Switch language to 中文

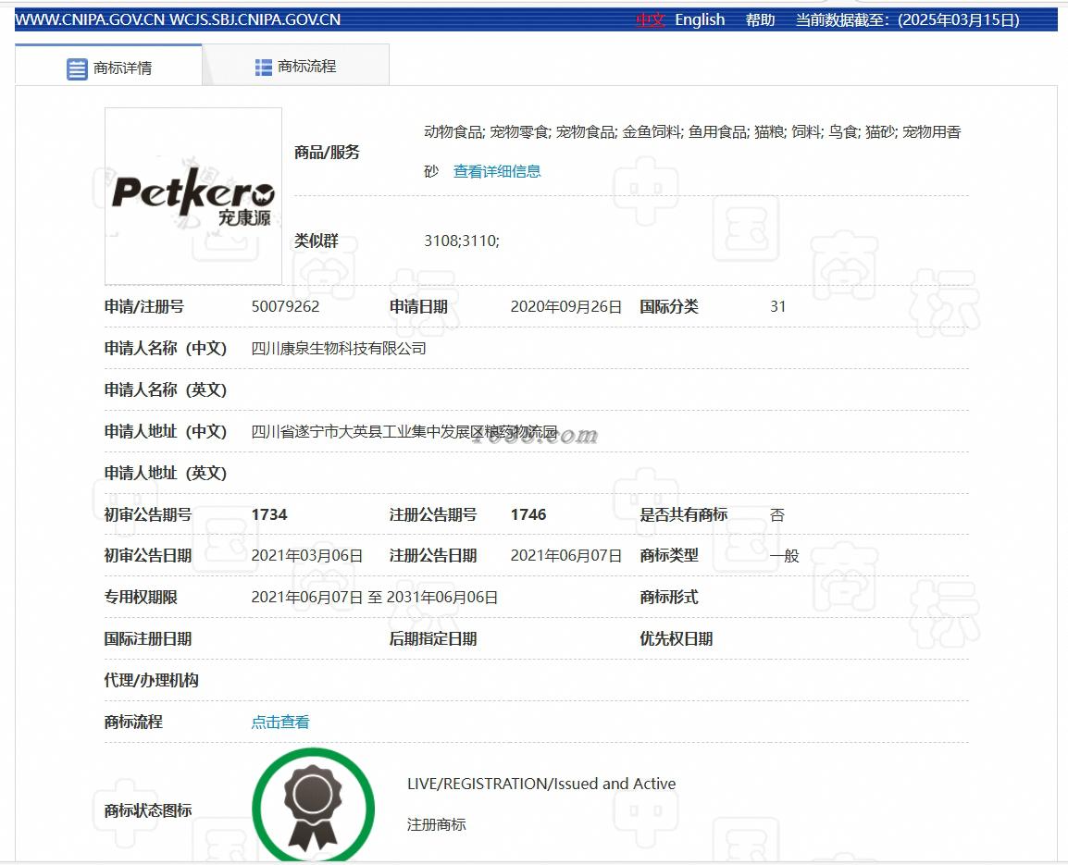[650, 19]
